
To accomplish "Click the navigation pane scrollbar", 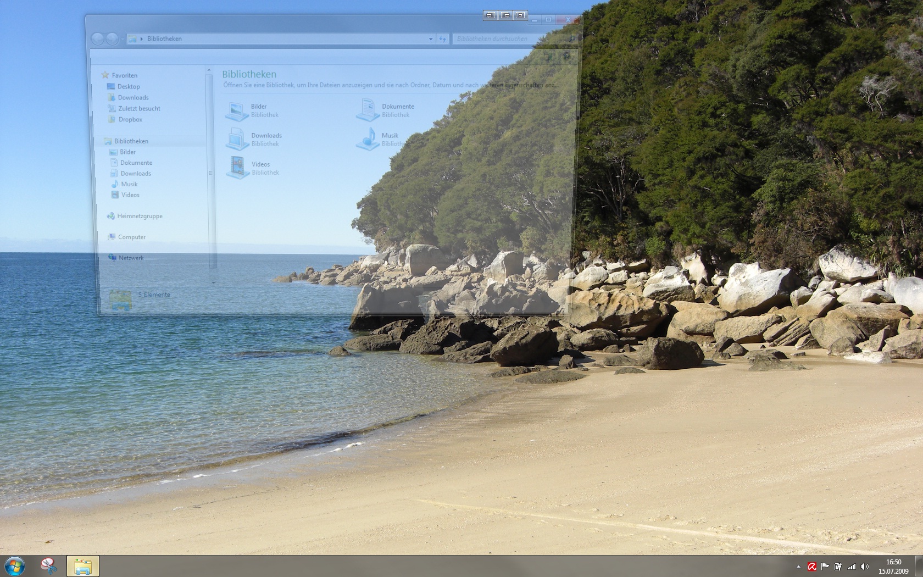I will click(x=209, y=165).
